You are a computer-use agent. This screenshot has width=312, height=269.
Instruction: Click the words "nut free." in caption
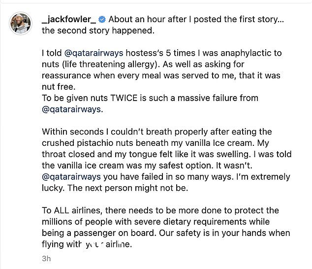(59, 87)
